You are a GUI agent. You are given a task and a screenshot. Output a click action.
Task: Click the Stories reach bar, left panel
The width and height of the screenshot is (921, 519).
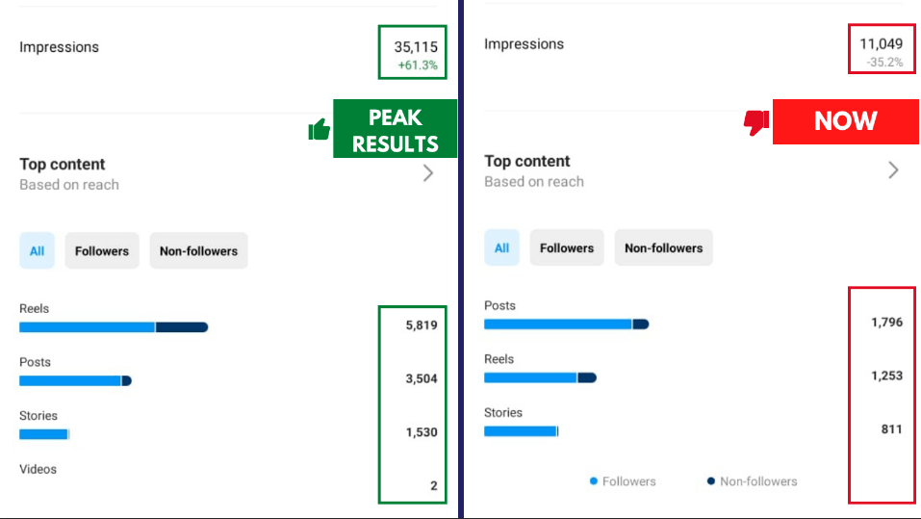pos(44,434)
